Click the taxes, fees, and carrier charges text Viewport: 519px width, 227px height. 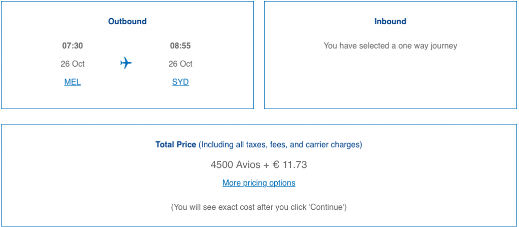point(280,145)
